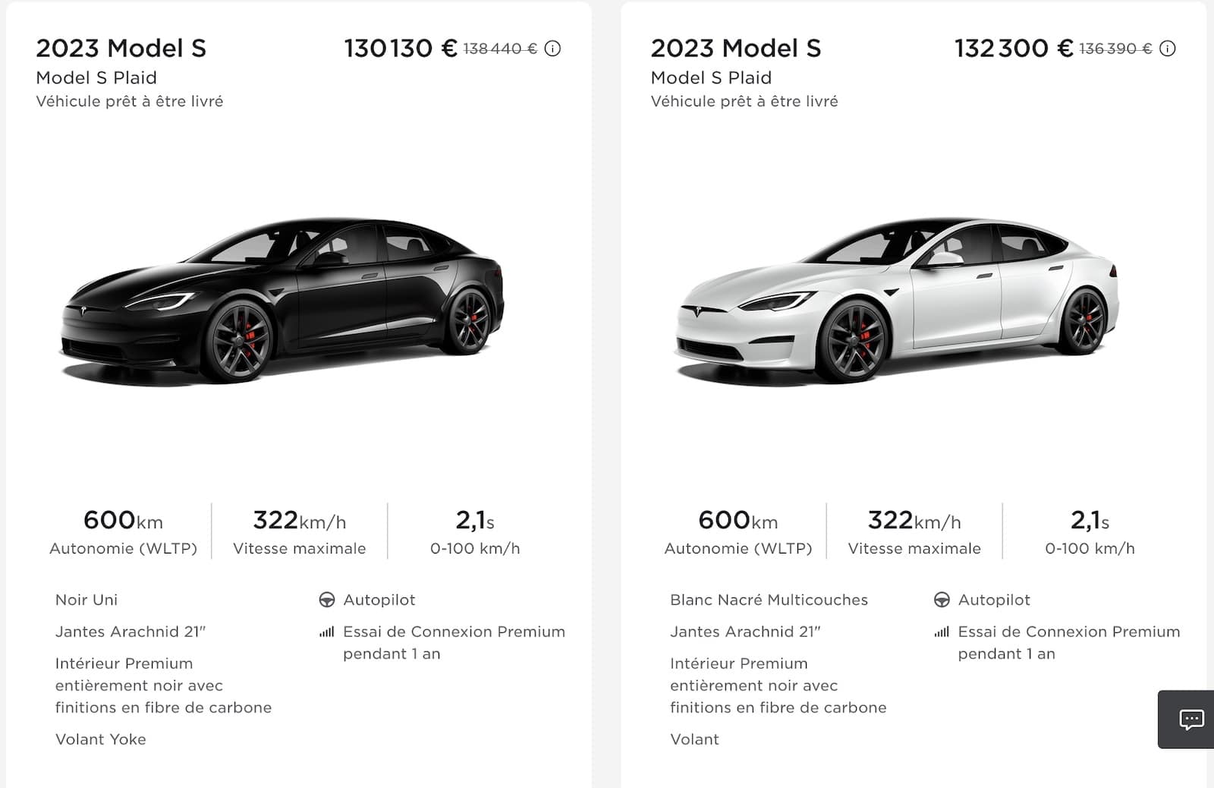Click info icon beside 138 440 € price
The width and height of the screenshot is (1214, 788).
[x=553, y=49]
